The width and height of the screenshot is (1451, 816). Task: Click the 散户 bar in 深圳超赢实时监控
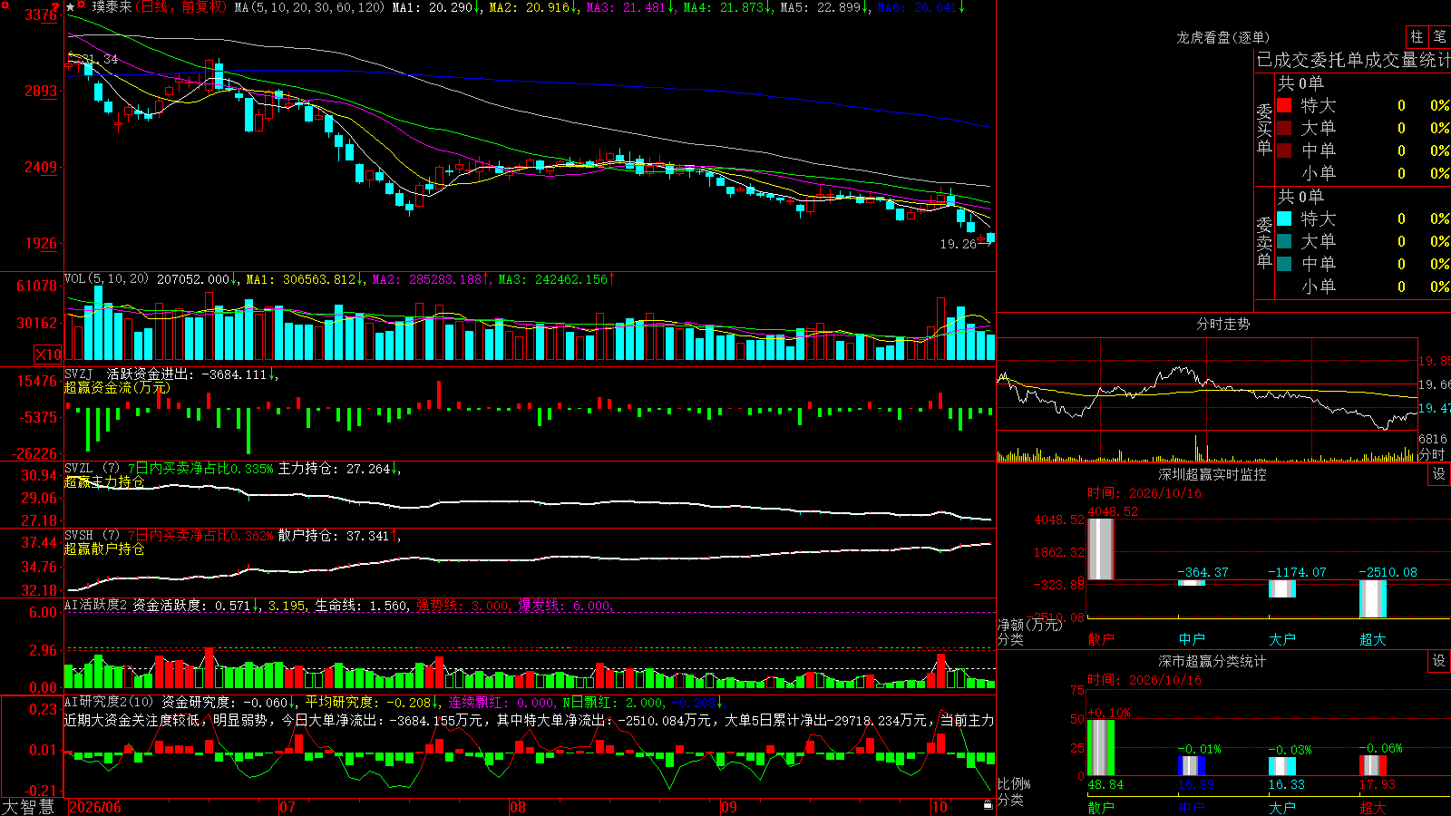[x=1101, y=549]
